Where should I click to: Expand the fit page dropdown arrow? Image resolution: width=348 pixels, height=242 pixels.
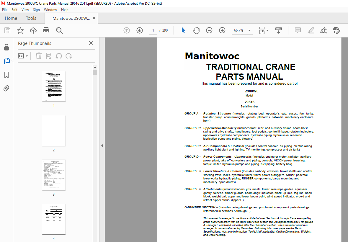(267, 30)
